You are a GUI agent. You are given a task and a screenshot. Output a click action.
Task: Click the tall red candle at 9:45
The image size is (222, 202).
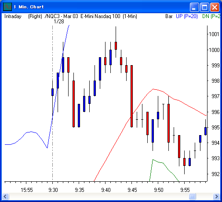click(131, 96)
